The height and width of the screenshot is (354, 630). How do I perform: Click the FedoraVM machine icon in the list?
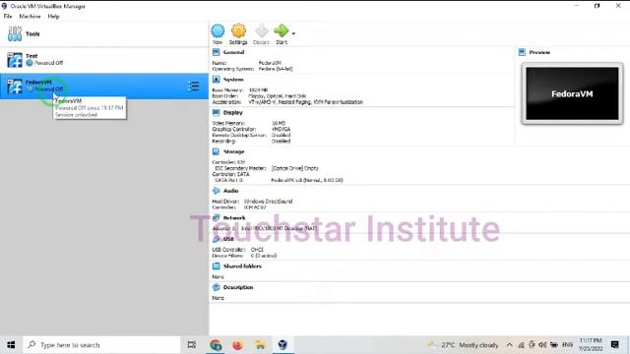pyautogui.click(x=15, y=86)
